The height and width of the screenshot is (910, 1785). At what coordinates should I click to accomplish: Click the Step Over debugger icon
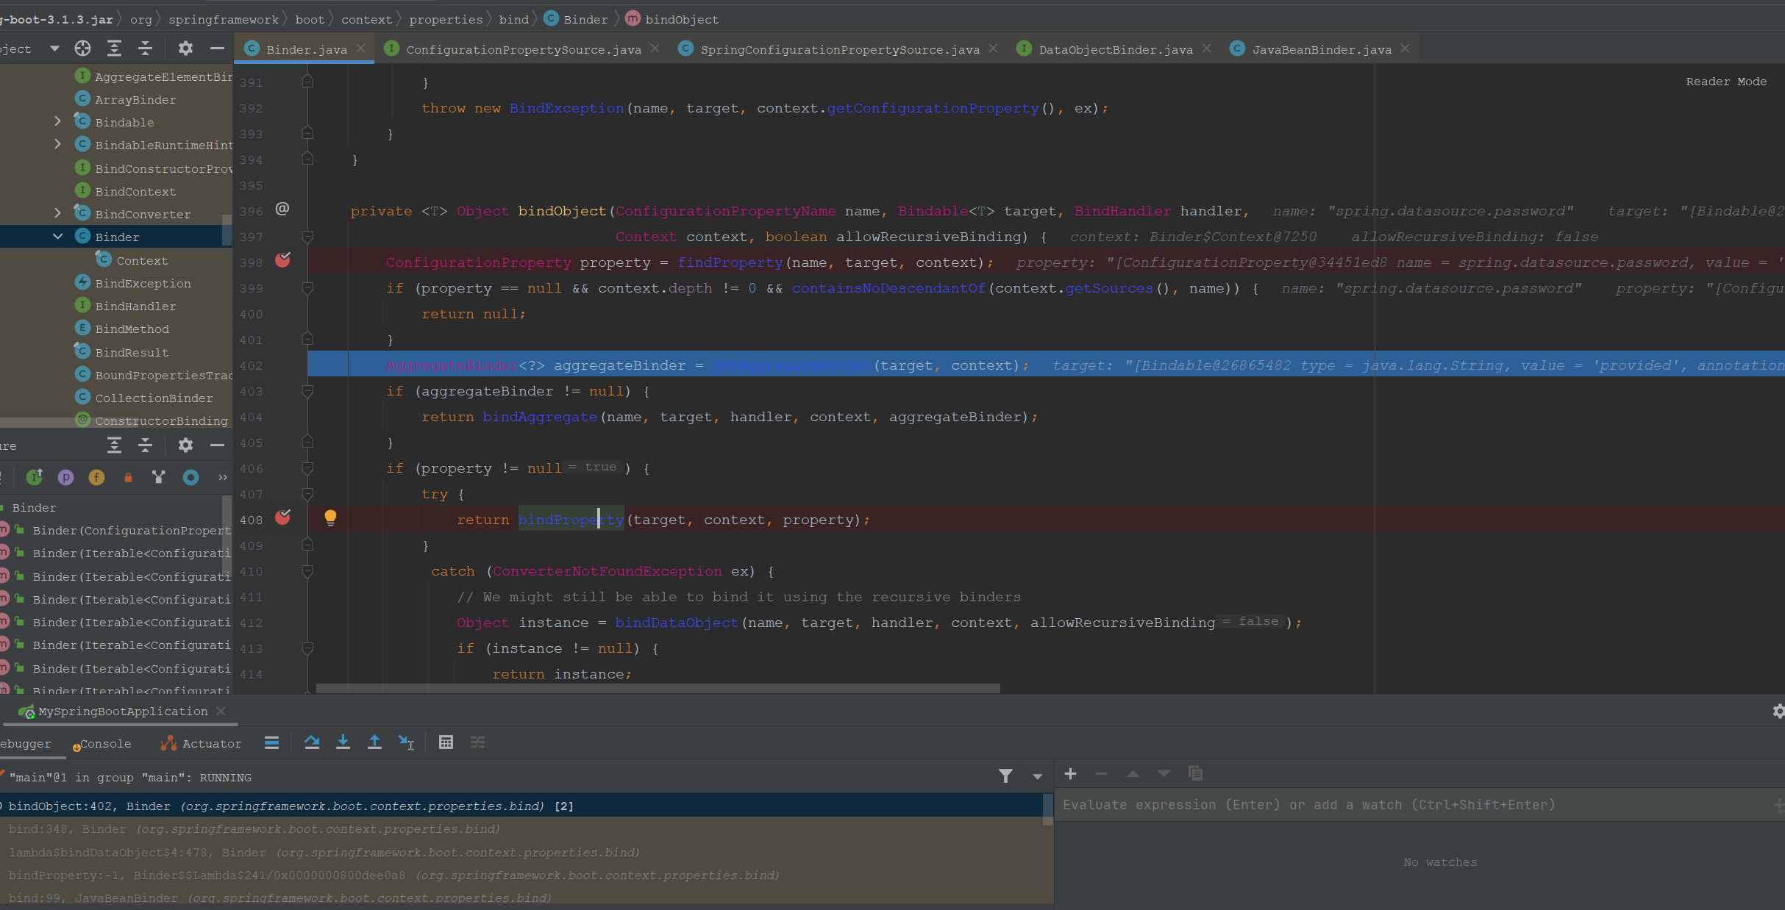point(312,742)
